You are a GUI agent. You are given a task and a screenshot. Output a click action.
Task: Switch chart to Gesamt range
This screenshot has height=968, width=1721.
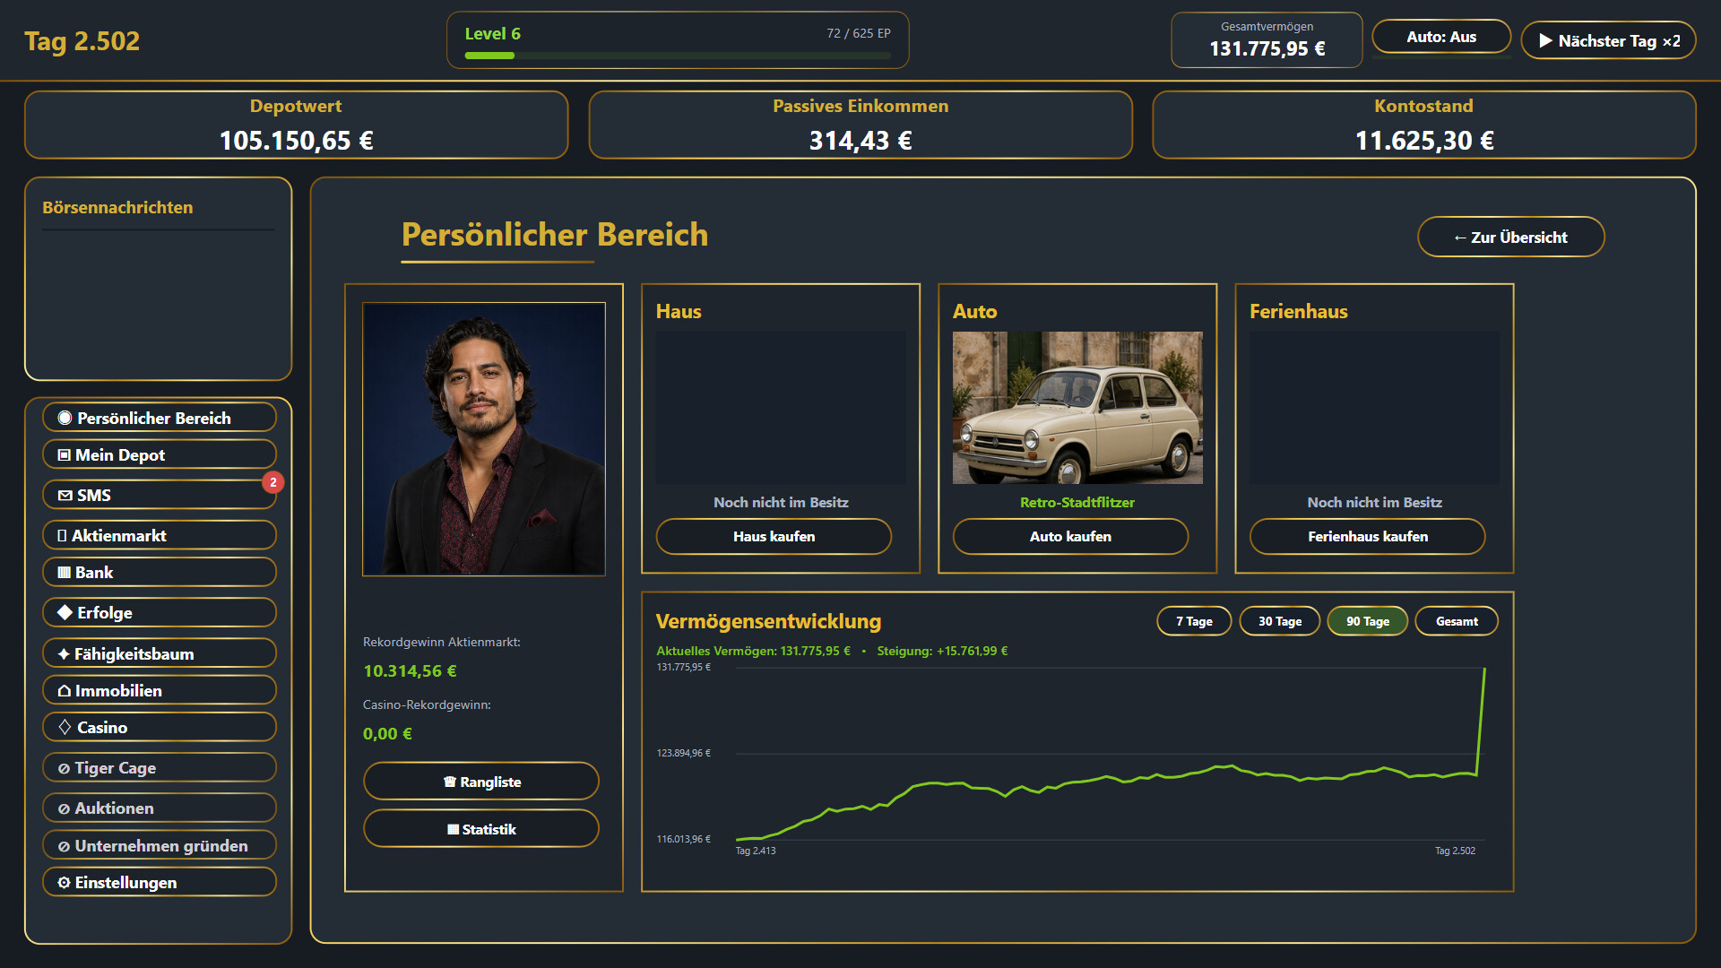pyautogui.click(x=1457, y=621)
